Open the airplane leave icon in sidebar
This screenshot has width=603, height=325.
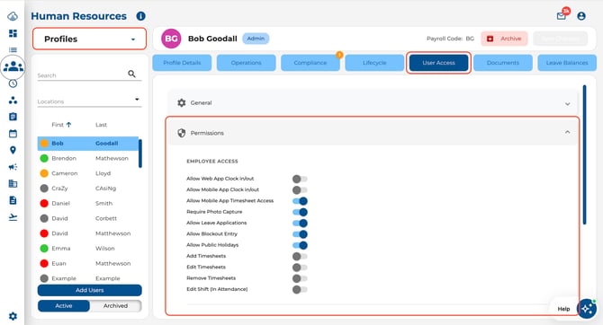click(x=13, y=217)
